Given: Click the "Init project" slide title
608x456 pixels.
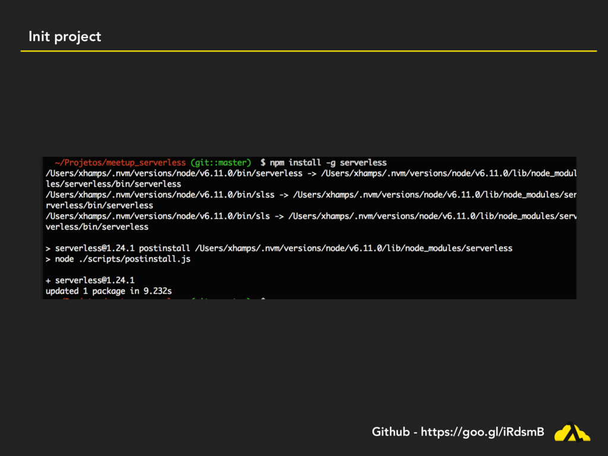Looking at the screenshot, I should (x=65, y=37).
